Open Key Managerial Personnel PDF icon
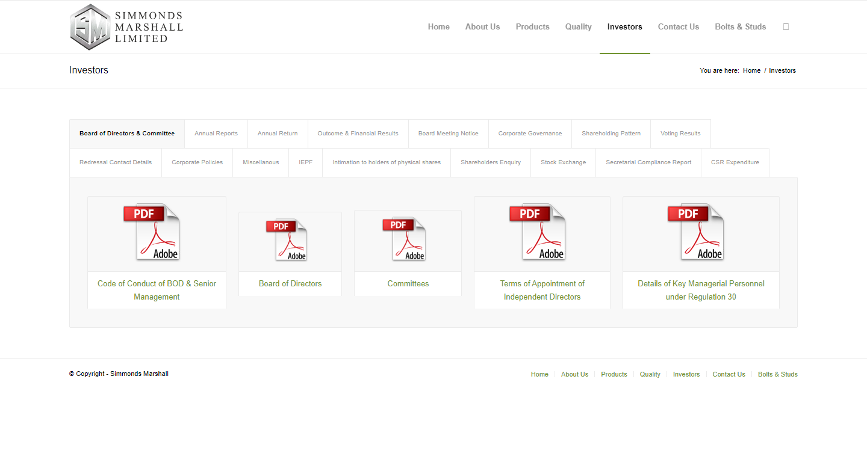The height and width of the screenshot is (471, 867). [696, 232]
